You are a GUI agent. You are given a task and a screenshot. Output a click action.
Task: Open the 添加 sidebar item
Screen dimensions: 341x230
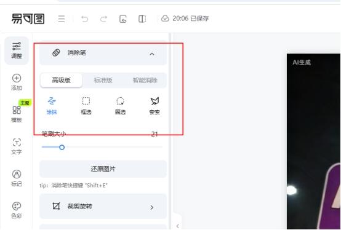(17, 82)
